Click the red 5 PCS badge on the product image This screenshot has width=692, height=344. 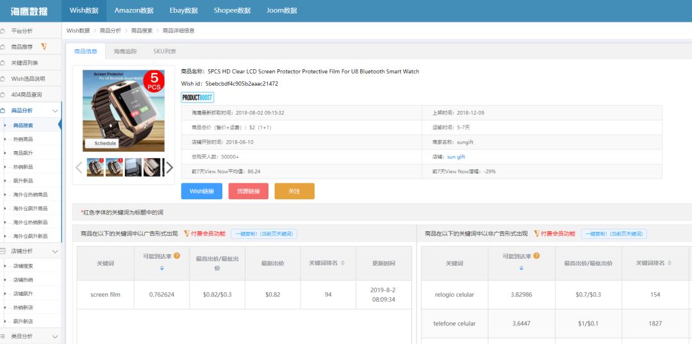point(154,81)
